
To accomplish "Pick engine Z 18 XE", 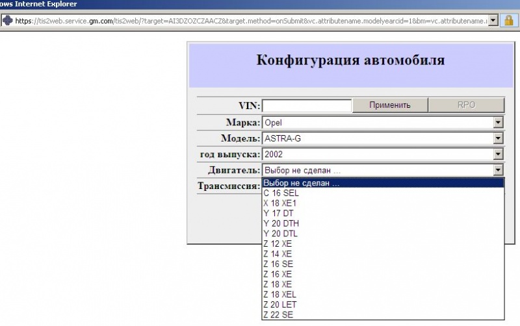I will [x=383, y=284].
